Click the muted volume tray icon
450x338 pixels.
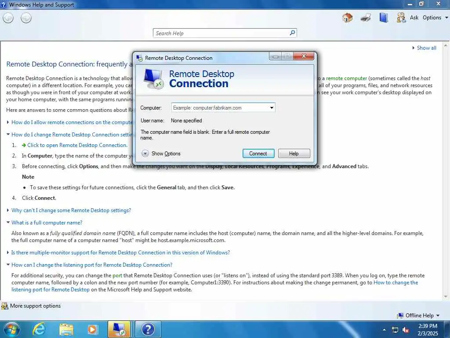pos(406,330)
